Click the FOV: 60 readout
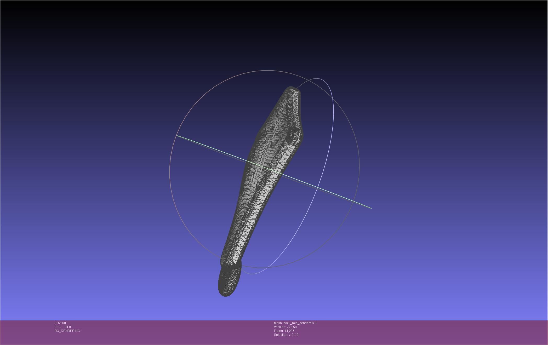This screenshot has width=548, height=345. pos(60,323)
